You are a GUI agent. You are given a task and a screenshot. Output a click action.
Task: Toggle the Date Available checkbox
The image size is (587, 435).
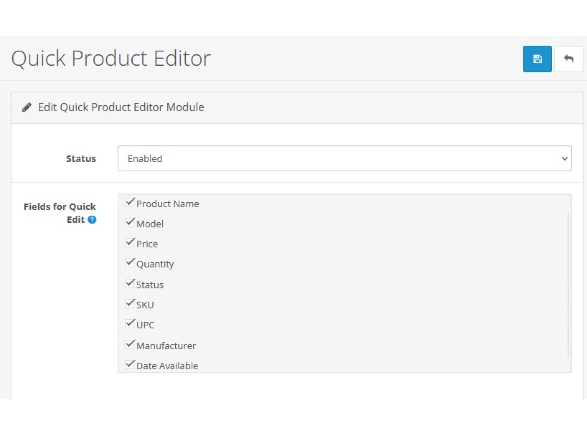(130, 364)
